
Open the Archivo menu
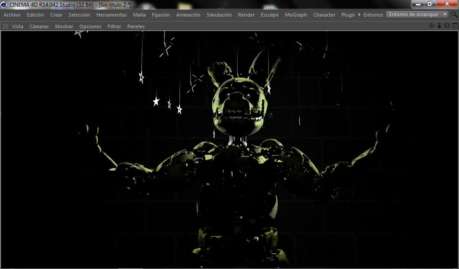12,15
